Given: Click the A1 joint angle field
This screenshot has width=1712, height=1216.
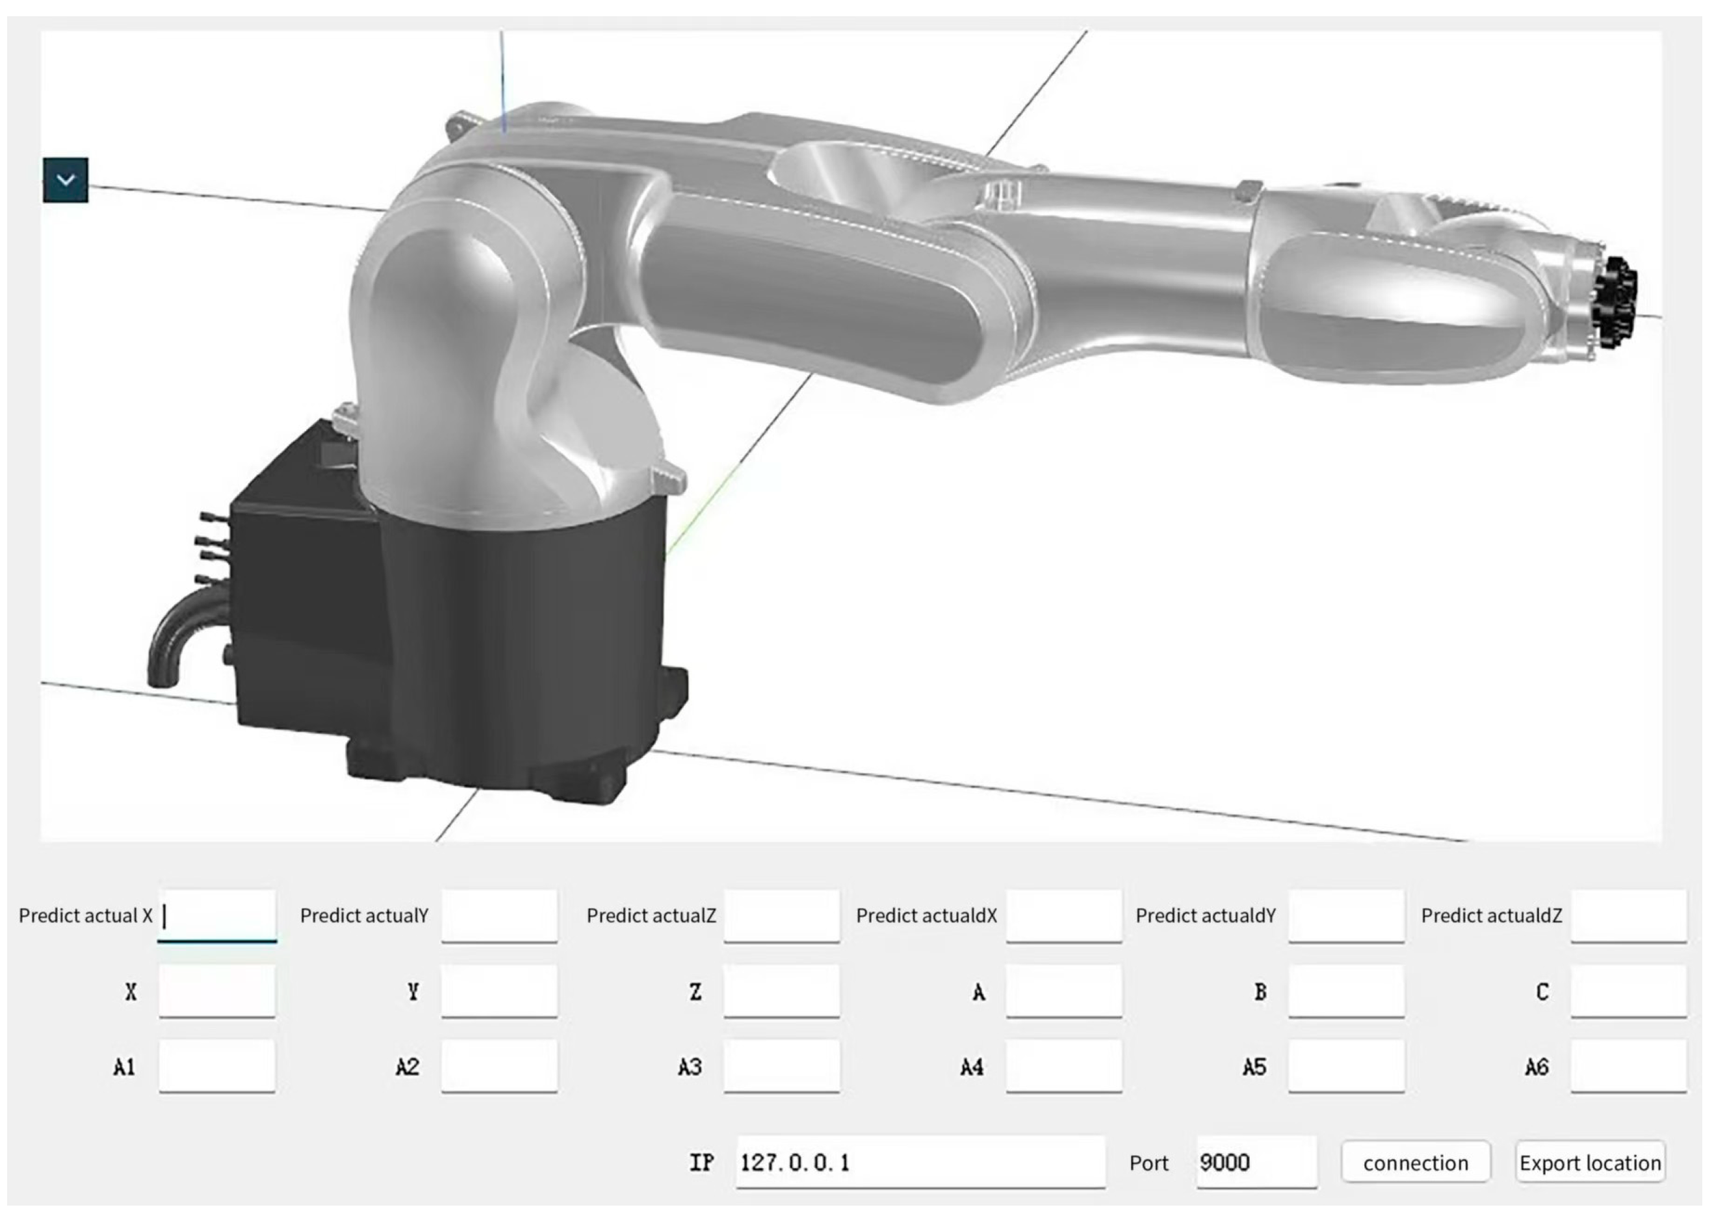Looking at the screenshot, I should pos(216,1065).
